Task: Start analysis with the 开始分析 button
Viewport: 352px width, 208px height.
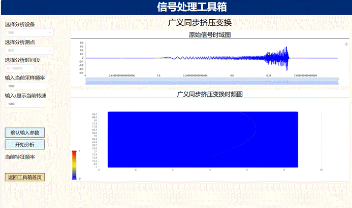Action: coord(25,144)
